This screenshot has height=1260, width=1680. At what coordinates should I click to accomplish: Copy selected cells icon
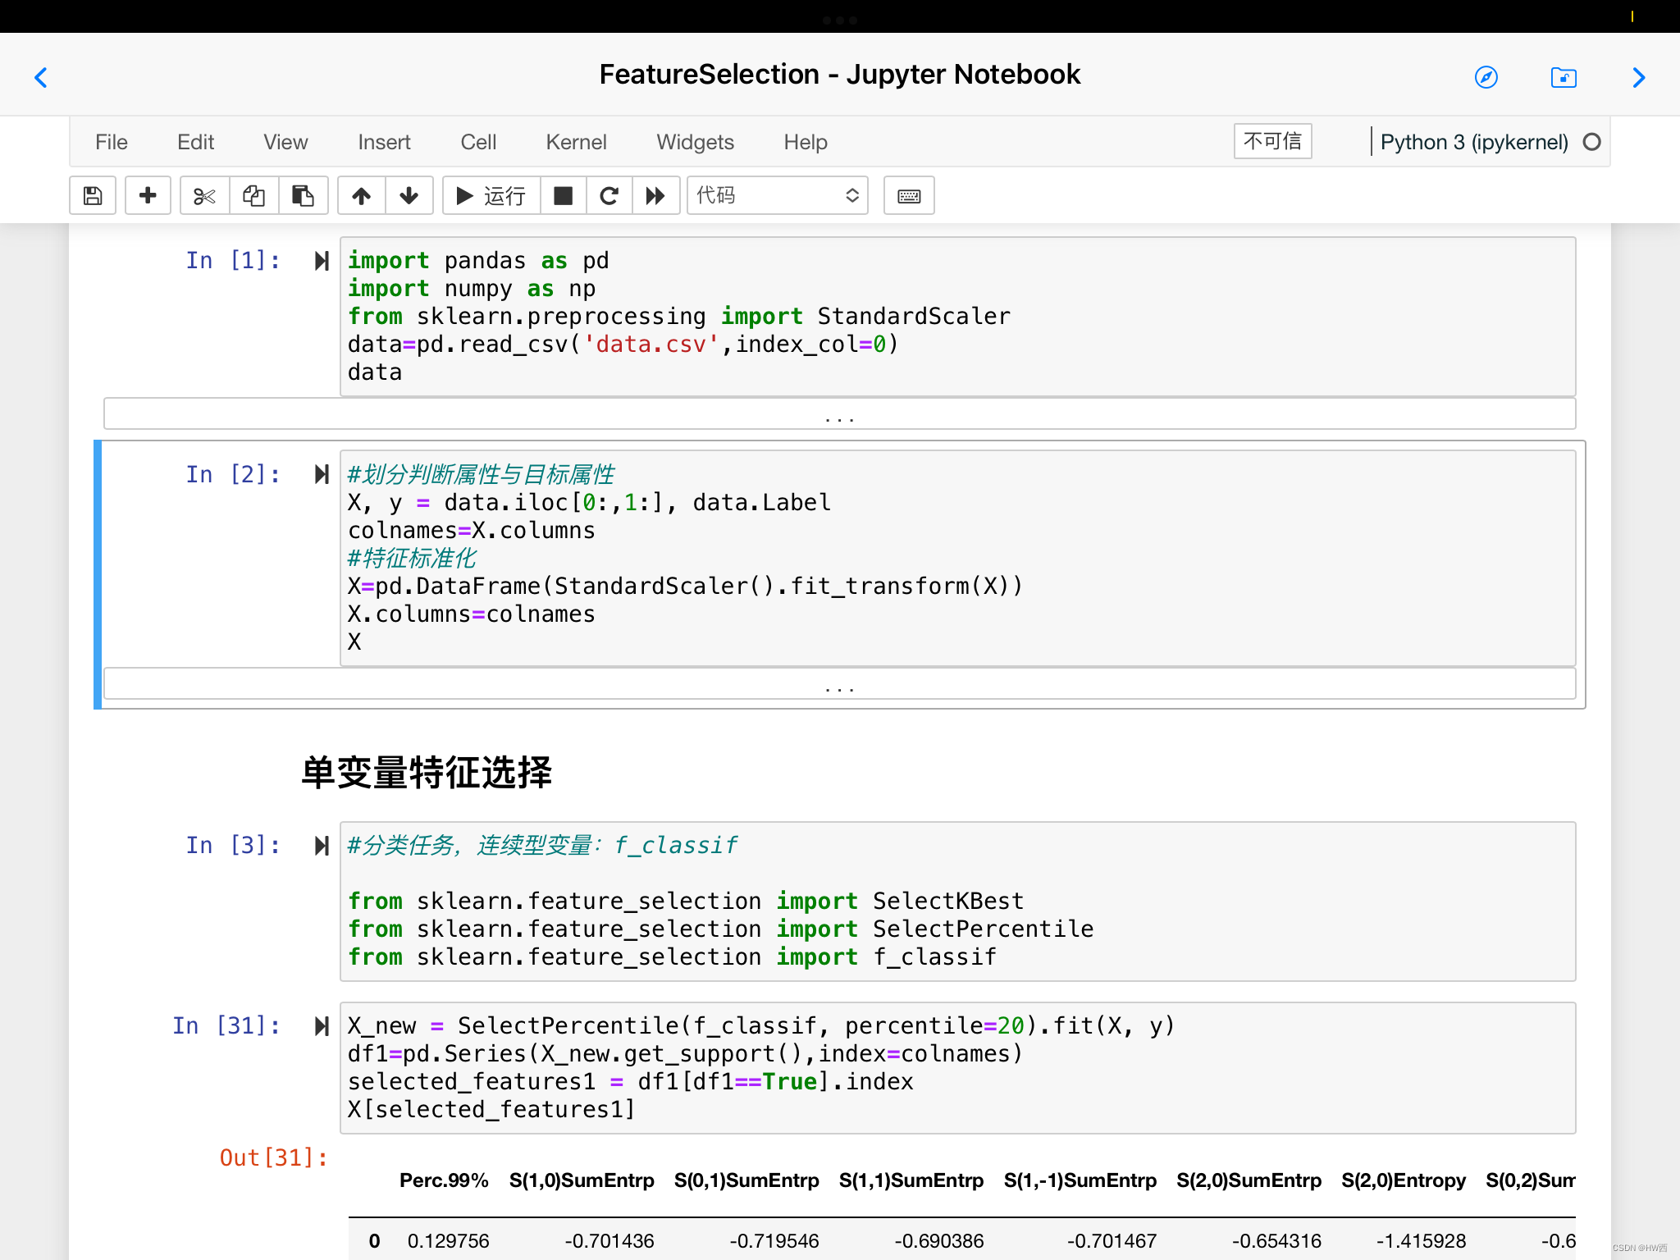point(253,196)
